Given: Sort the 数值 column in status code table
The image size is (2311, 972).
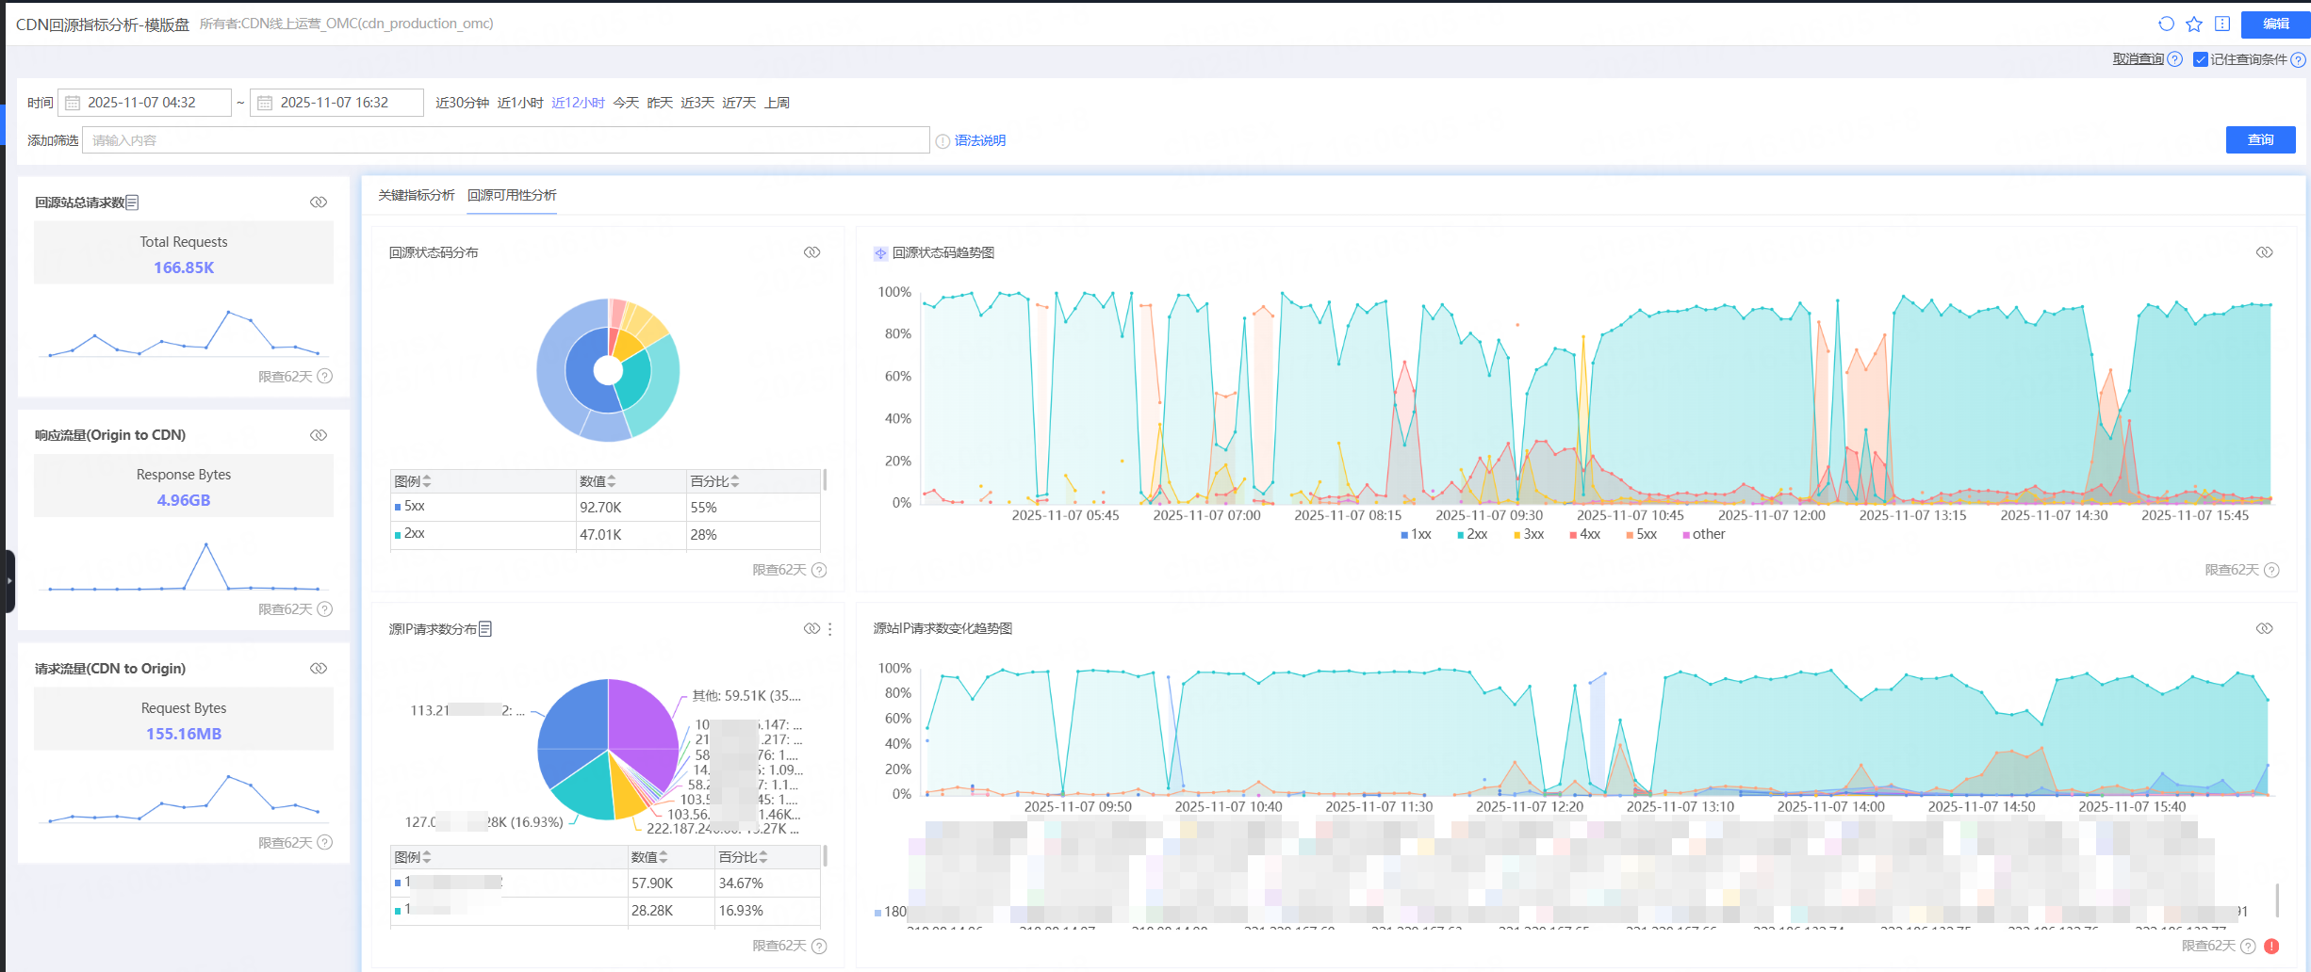Looking at the screenshot, I should (x=614, y=480).
